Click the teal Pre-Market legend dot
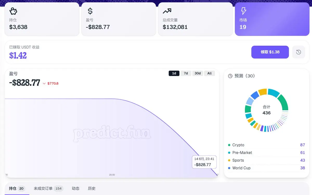 229,153
